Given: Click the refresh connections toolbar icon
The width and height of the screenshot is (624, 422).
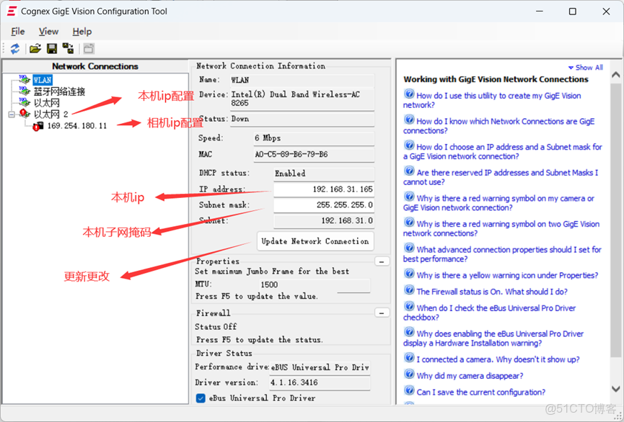Looking at the screenshot, I should (x=15, y=50).
